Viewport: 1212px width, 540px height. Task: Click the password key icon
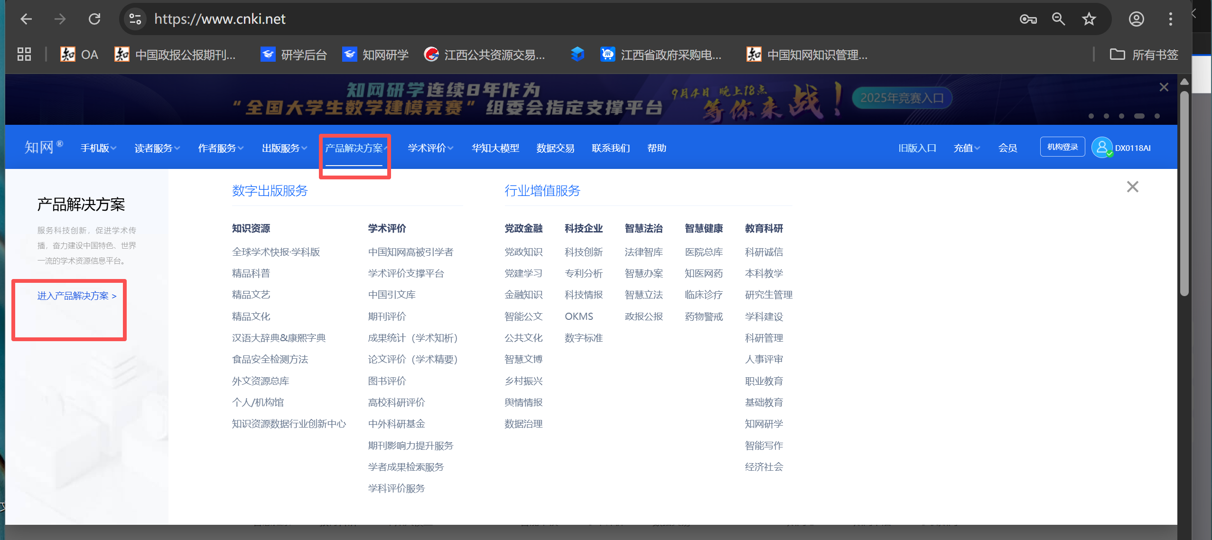tap(1028, 19)
